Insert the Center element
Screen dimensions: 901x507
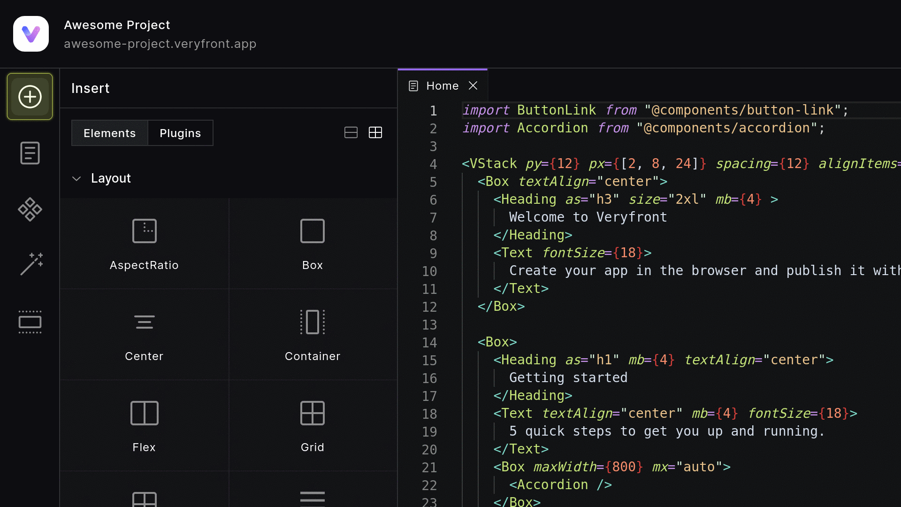tap(144, 335)
